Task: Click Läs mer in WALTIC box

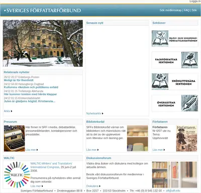Action: coord(37,186)
